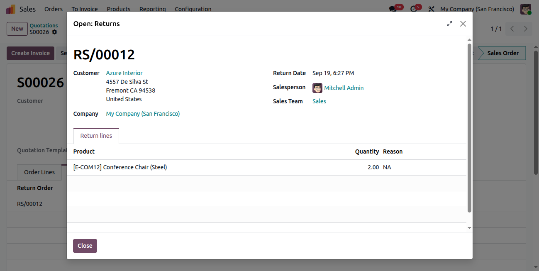539x271 pixels.
Task: Open the Sales app home icon
Action: coord(11,9)
